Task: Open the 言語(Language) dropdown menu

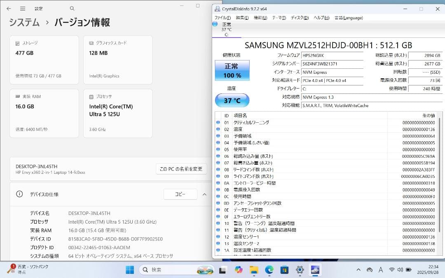Action: [349, 18]
